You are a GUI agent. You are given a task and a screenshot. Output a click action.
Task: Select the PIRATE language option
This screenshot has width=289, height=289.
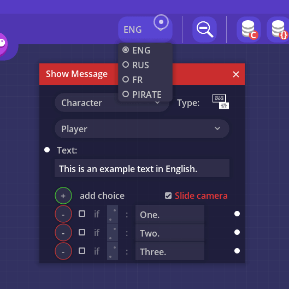(x=142, y=95)
